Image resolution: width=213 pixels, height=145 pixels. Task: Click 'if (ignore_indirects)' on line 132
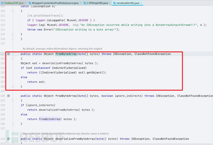click(x=38, y=105)
